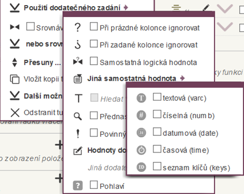
Task: Click the stopwatch time type icon
Action: [x=141, y=150]
